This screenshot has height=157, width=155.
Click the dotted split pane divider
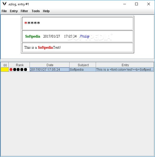[x=77, y=61]
